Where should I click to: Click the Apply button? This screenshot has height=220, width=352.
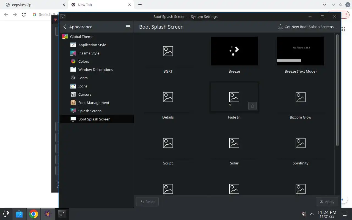click(x=327, y=202)
